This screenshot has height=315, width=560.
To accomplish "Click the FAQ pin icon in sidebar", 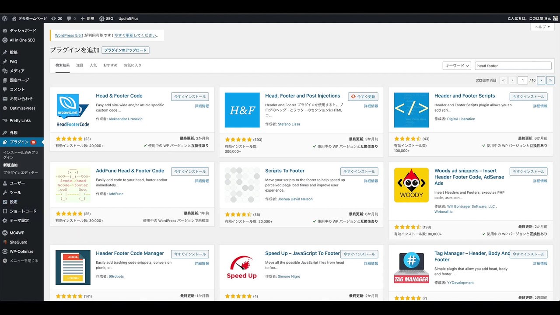I will coord(5,62).
